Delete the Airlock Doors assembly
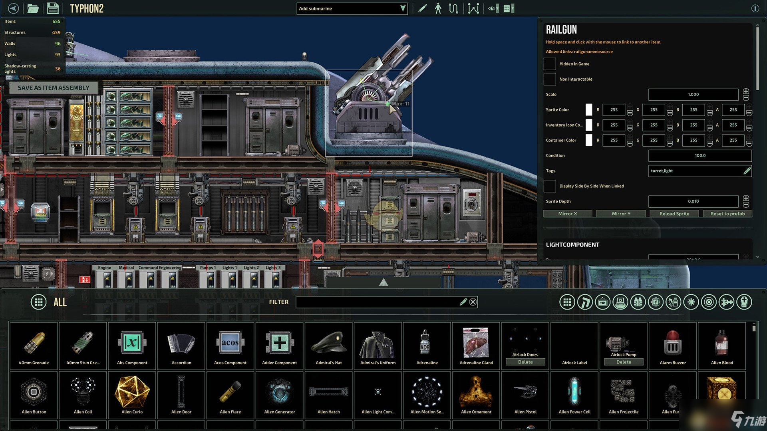 tap(525, 362)
